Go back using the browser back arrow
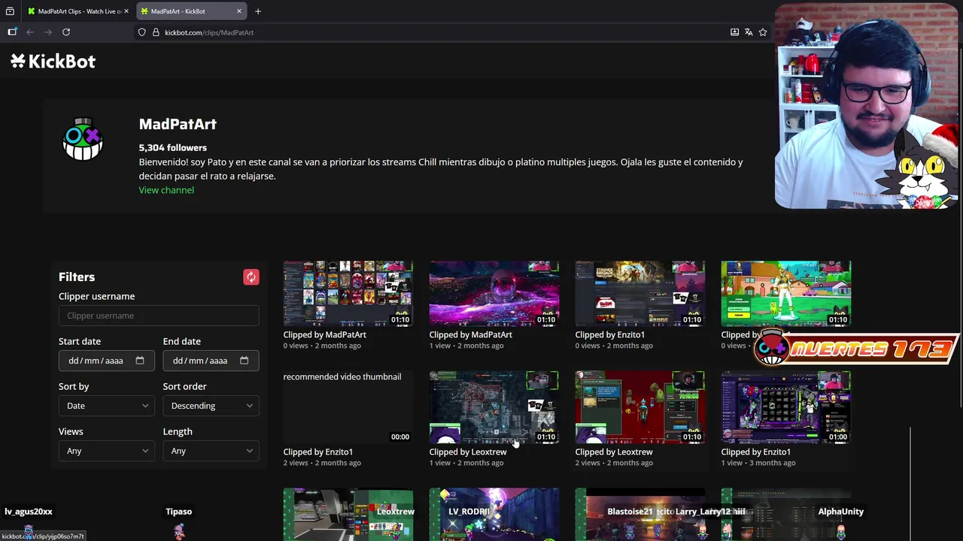The width and height of the screenshot is (963, 541). coord(30,32)
